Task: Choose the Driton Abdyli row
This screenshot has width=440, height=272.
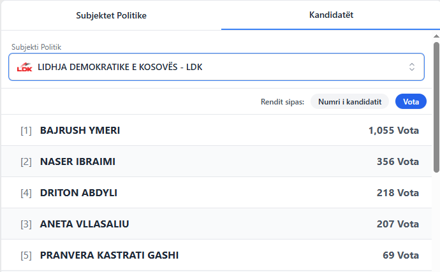Action: pos(78,193)
